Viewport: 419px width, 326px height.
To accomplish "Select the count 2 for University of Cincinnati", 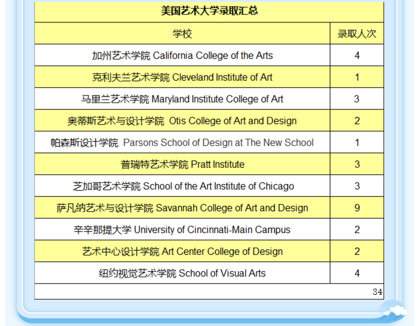I will pos(357,230).
